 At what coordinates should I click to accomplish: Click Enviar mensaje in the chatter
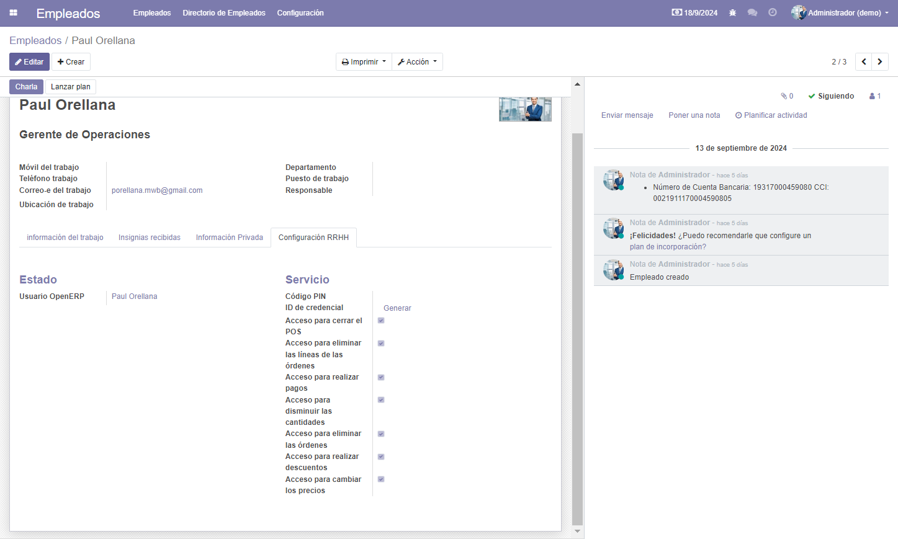coord(627,115)
